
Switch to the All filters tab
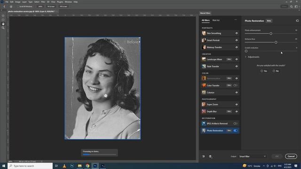coord(206,20)
